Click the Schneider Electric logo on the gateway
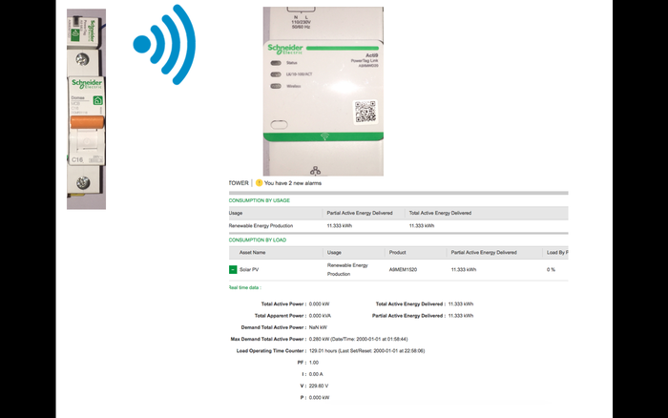 [285, 49]
